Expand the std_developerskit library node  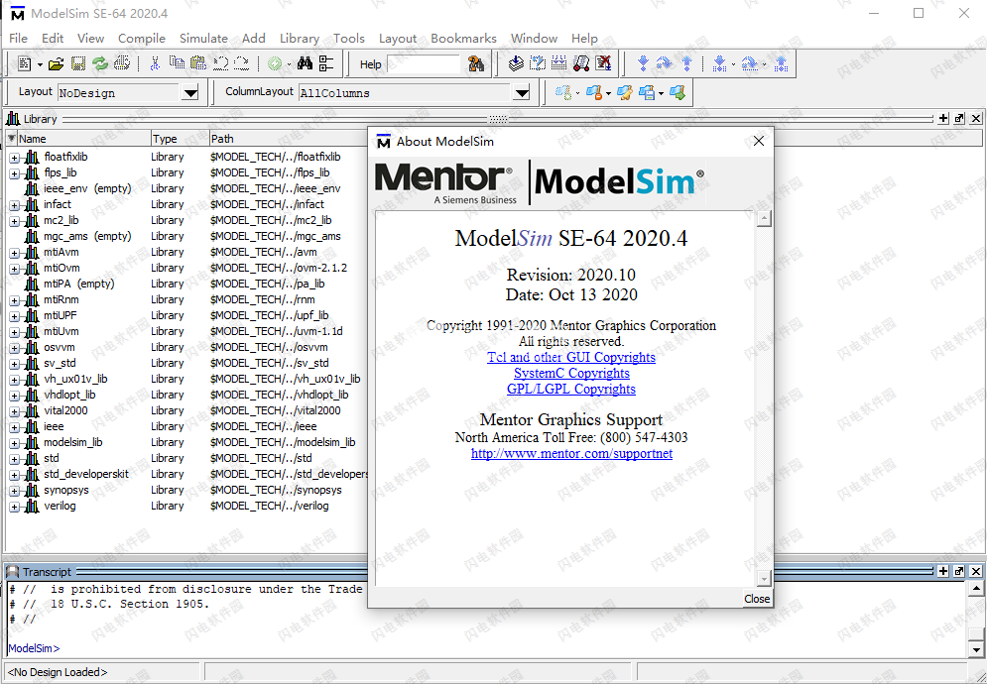[x=15, y=475]
